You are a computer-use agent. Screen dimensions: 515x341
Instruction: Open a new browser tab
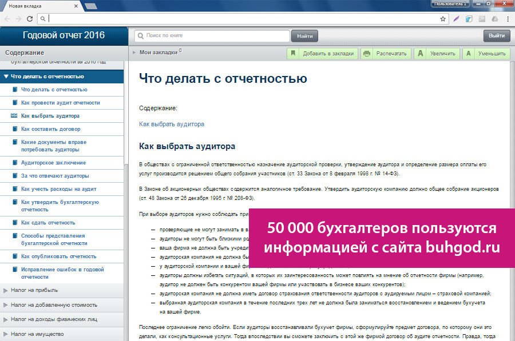(91, 6)
